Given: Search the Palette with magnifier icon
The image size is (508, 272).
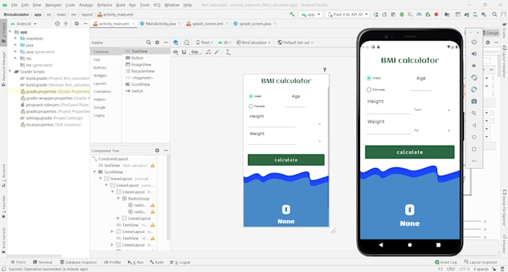Looking at the screenshot, I should click(149, 43).
